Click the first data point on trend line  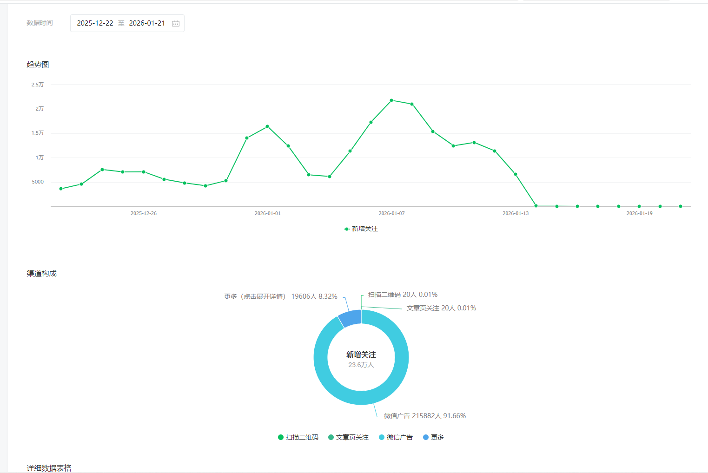[61, 189]
